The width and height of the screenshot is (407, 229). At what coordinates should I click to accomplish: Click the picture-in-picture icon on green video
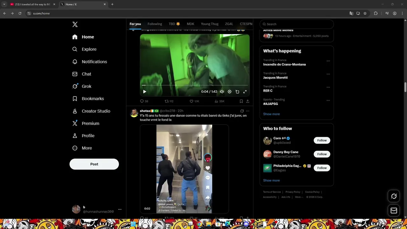point(237,92)
